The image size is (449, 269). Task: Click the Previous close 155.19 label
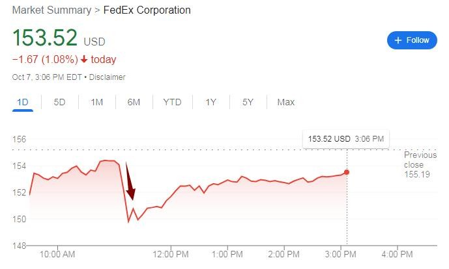[x=420, y=165]
